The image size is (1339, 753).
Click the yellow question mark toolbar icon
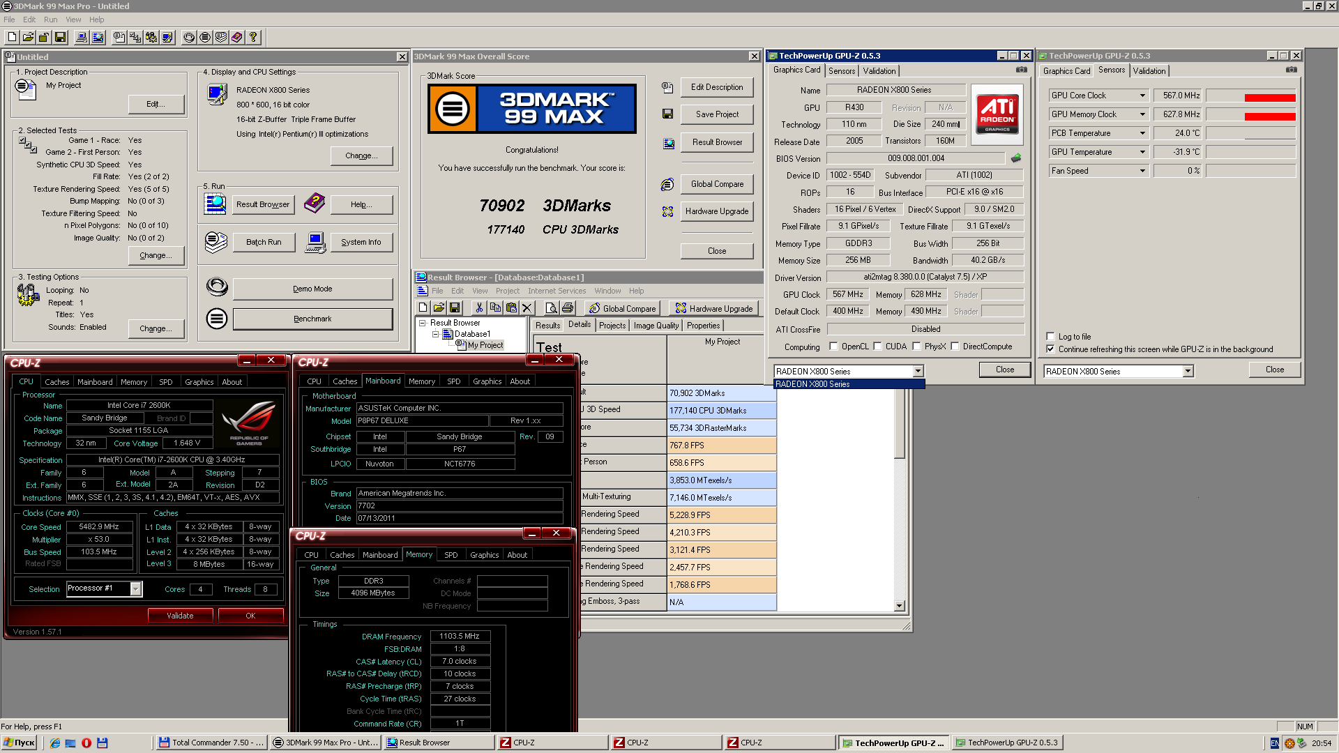(253, 37)
